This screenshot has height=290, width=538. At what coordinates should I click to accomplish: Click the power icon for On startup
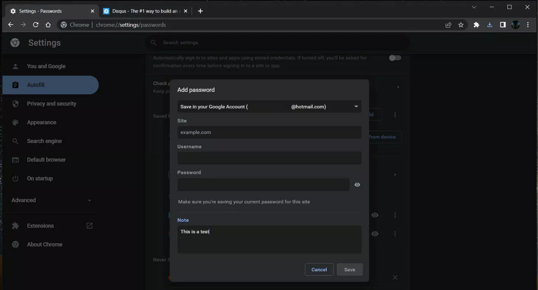point(15,178)
